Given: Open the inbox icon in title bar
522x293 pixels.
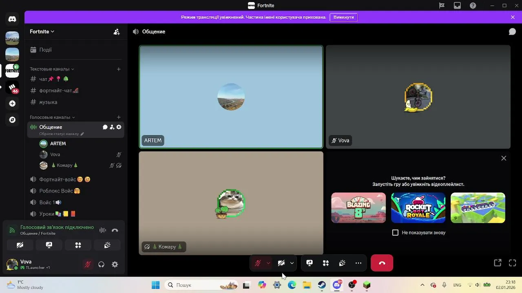Looking at the screenshot, I should click(457, 6).
